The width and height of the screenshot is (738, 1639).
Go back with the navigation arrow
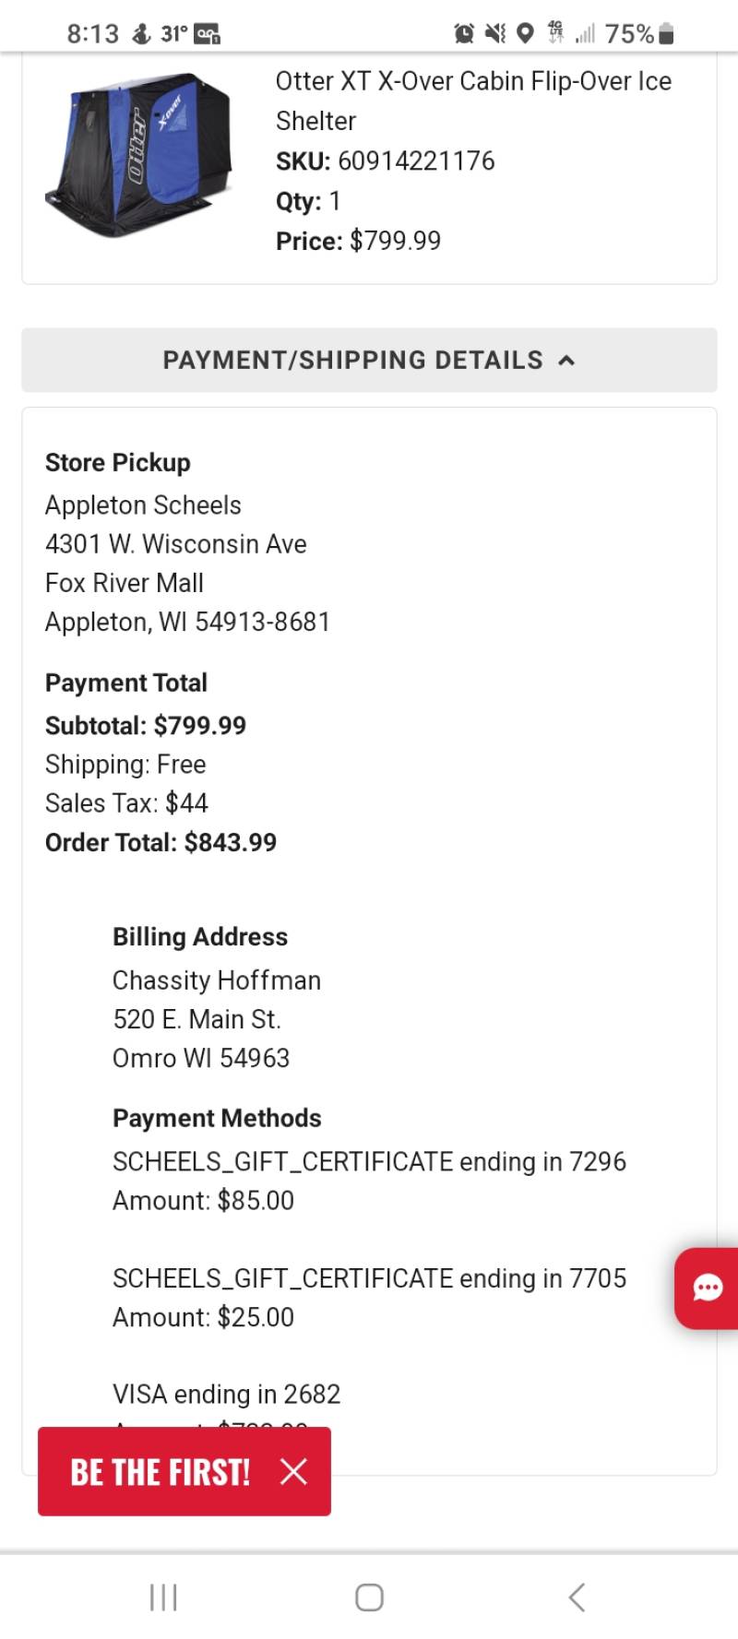577,1597
